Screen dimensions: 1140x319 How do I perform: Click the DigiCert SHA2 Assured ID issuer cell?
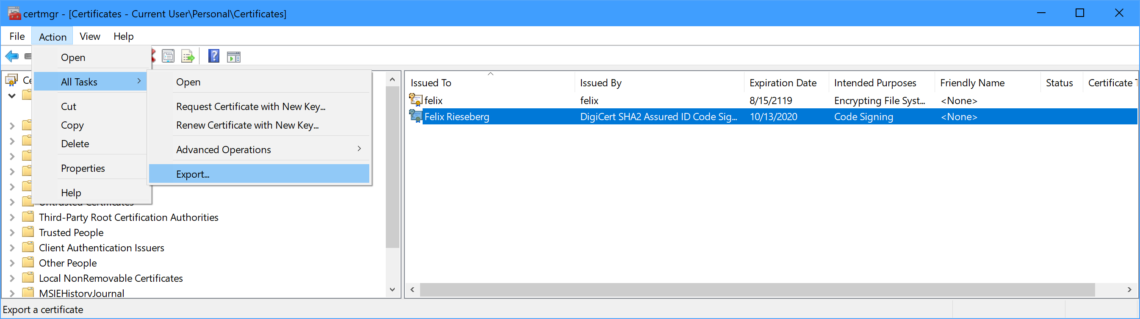click(659, 117)
